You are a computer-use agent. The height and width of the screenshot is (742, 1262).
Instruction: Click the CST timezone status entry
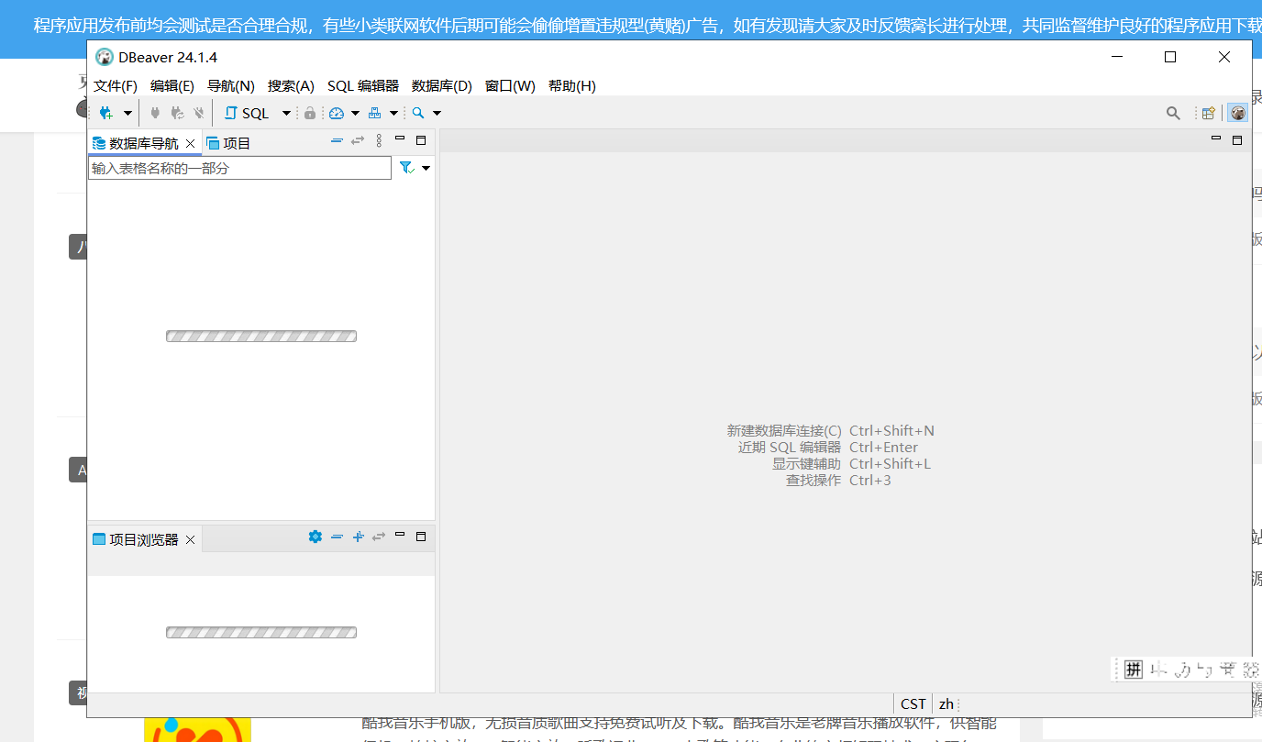coord(913,703)
